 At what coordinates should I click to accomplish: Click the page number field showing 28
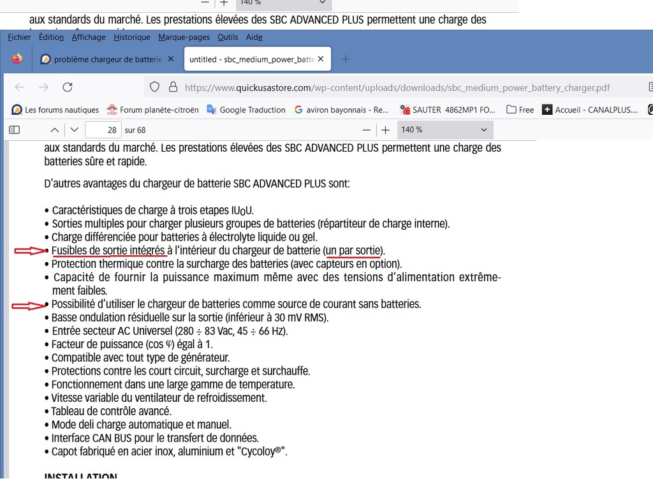click(x=103, y=130)
